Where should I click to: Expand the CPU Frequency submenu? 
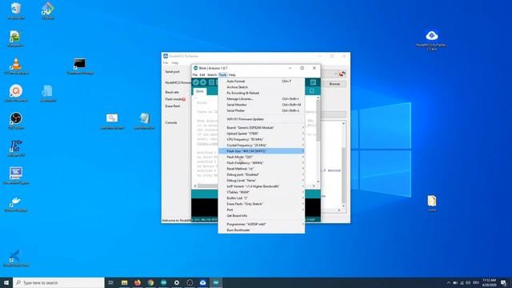(262, 139)
